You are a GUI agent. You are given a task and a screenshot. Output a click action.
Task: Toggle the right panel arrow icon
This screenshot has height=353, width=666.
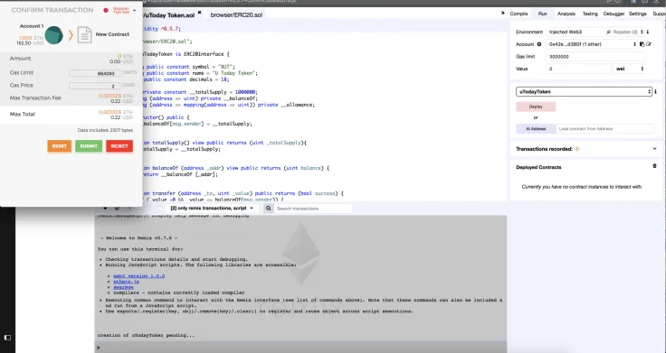503,14
